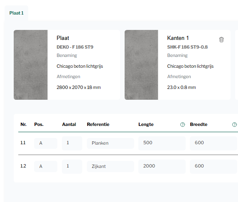
Task: Edit the Lengte field showing 2000
Action: (162, 166)
